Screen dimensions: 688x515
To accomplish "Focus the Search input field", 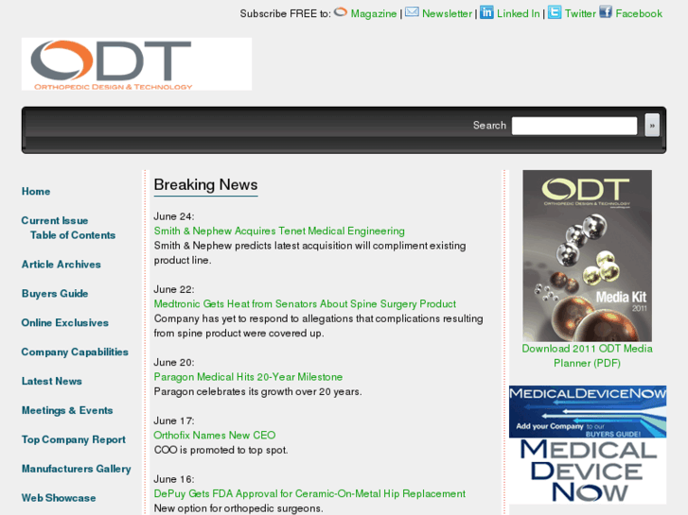I will coord(573,126).
